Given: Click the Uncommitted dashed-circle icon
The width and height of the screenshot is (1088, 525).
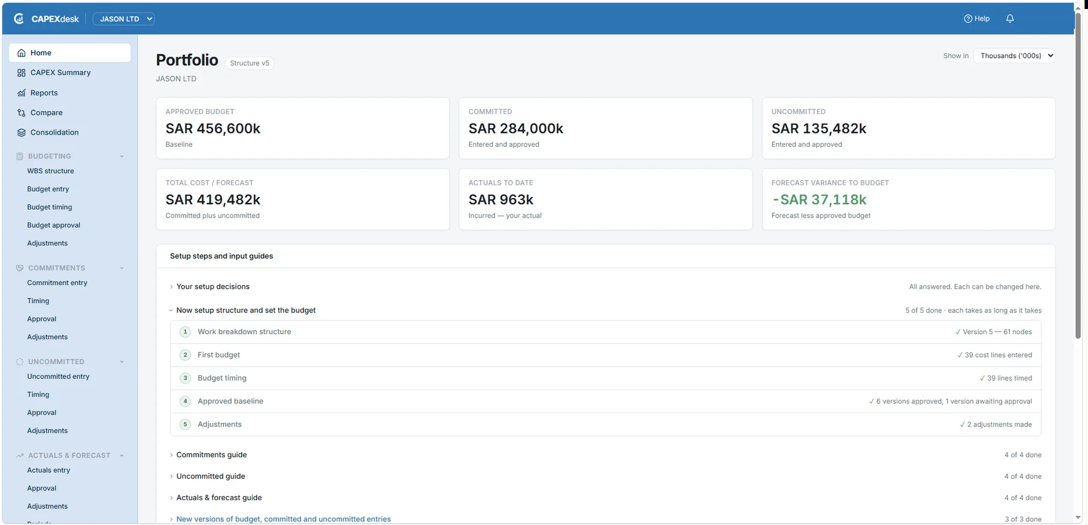Looking at the screenshot, I should [20, 362].
